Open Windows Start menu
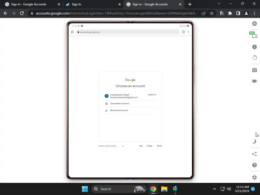260x195 pixels. coord(85,189)
